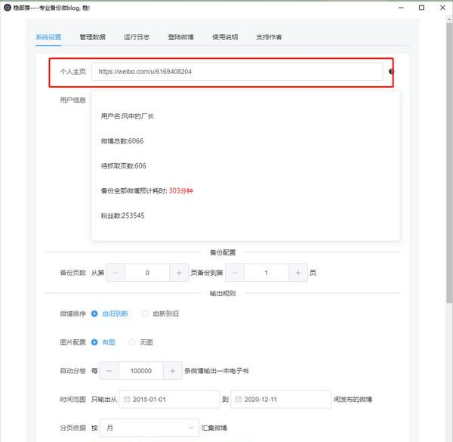Image resolution: width=453 pixels, height=442 pixels.
Task: Click the 微博总数:6066 text
Action: pyautogui.click(x=122, y=141)
